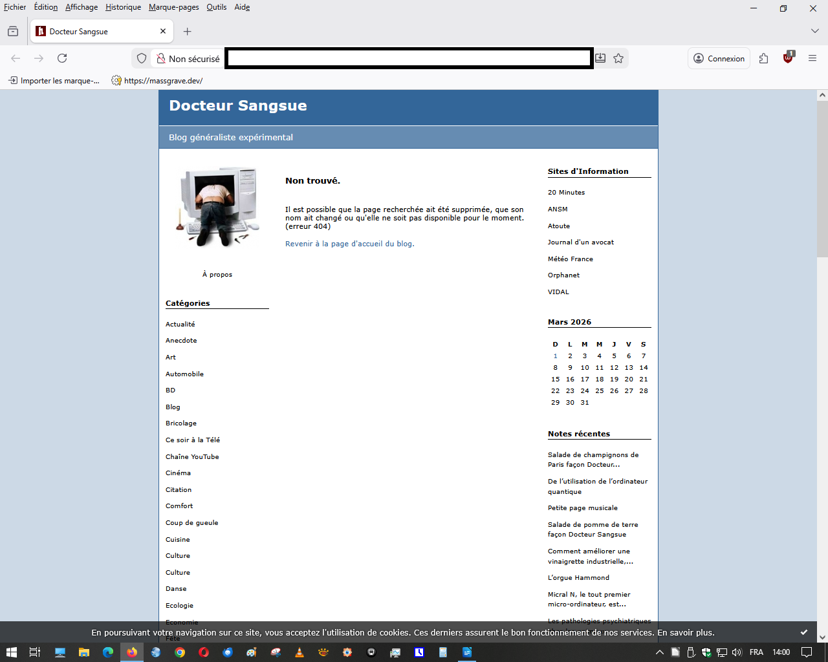The width and height of the screenshot is (828, 662).
Task: Click the computer repair profile image
Action: pyautogui.click(x=217, y=206)
